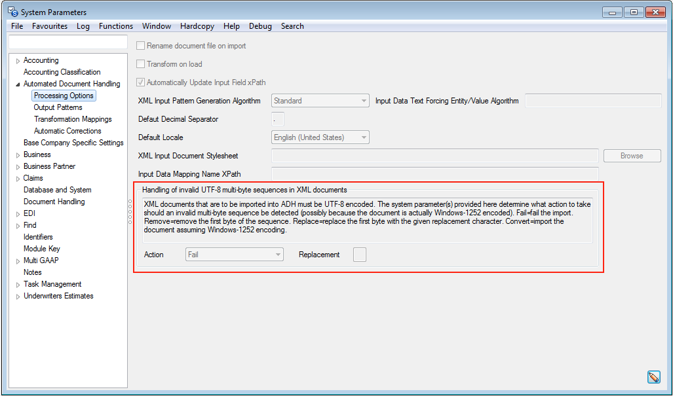673x396 pixels.
Task: Collapse the Automated Document Handling node
Action: pos(18,84)
